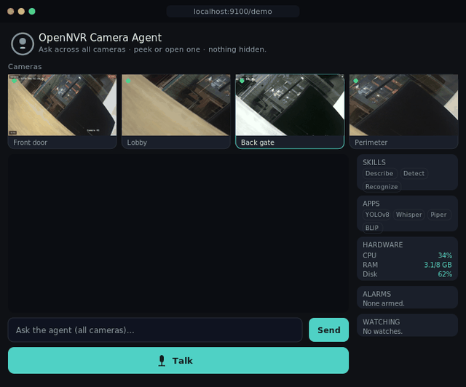Click the 'Perimeter' camera label
Viewport: 466px width, 387px height.
click(371, 143)
